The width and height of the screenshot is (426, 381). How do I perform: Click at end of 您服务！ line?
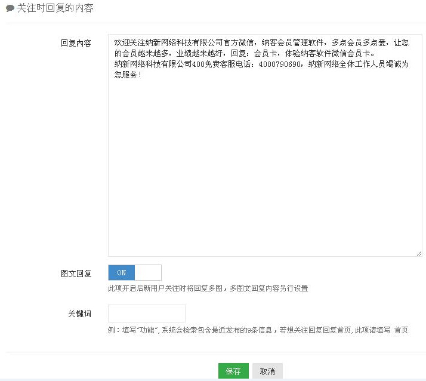coord(142,76)
